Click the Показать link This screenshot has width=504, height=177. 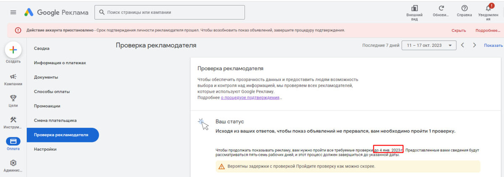[493, 45]
